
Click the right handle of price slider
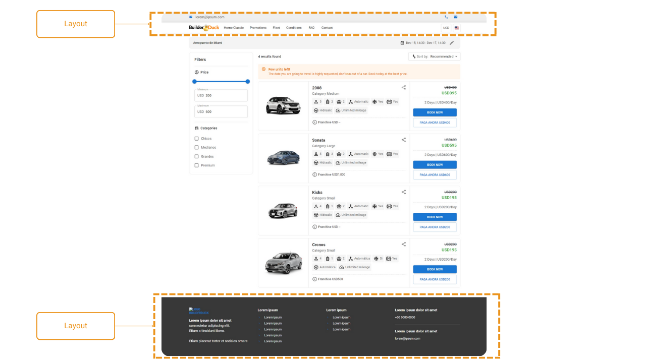coord(248,81)
